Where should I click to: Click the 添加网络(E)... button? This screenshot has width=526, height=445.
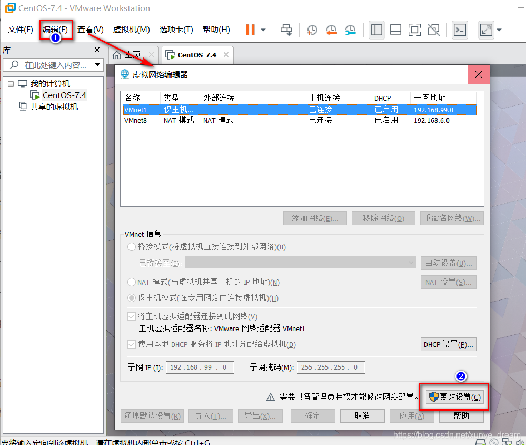click(x=315, y=218)
